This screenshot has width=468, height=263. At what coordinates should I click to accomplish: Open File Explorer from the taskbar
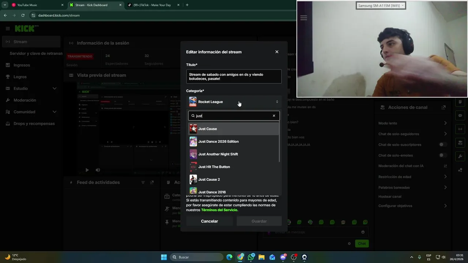coord(261,257)
